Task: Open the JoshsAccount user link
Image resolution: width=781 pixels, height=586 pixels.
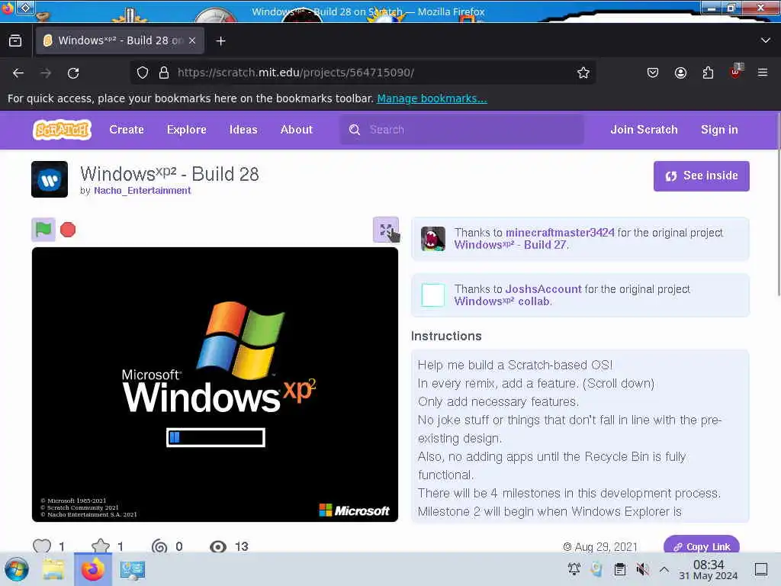Action: (543, 289)
